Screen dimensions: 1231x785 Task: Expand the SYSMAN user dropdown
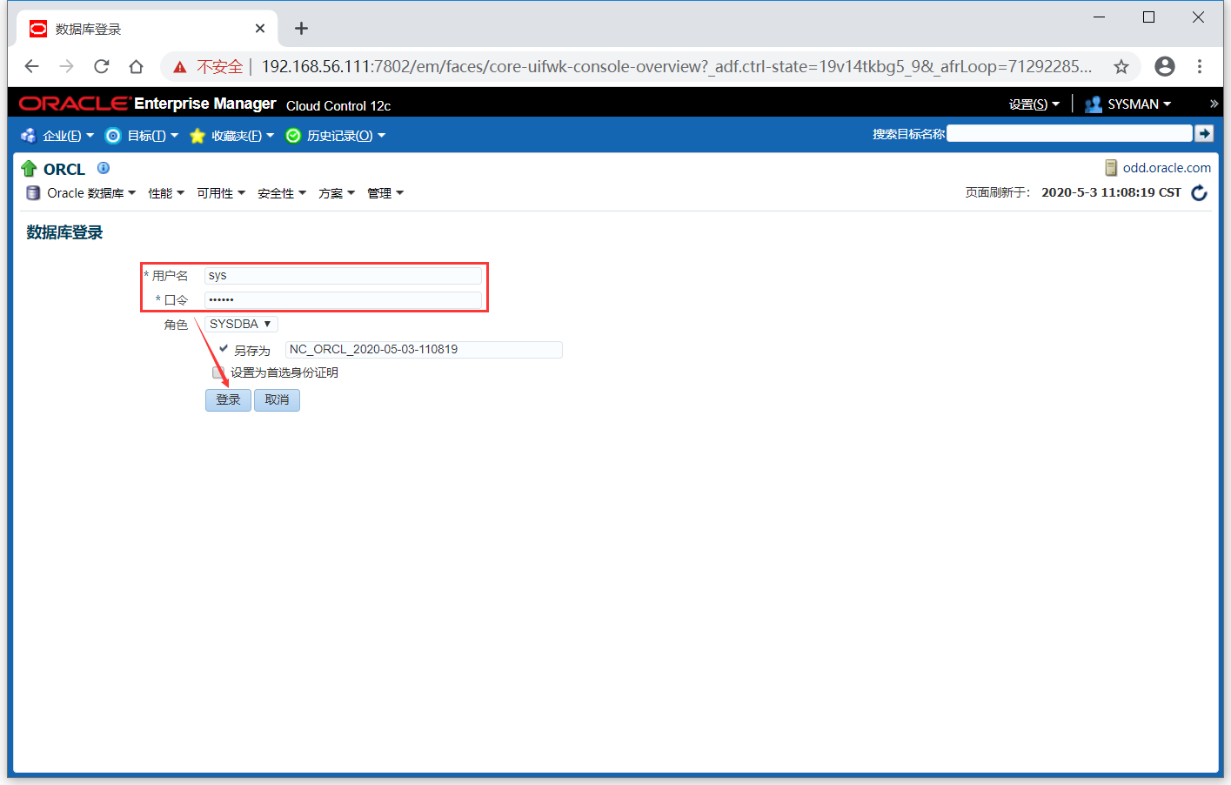point(1139,104)
